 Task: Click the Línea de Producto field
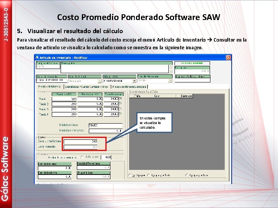(x=51, y=80)
